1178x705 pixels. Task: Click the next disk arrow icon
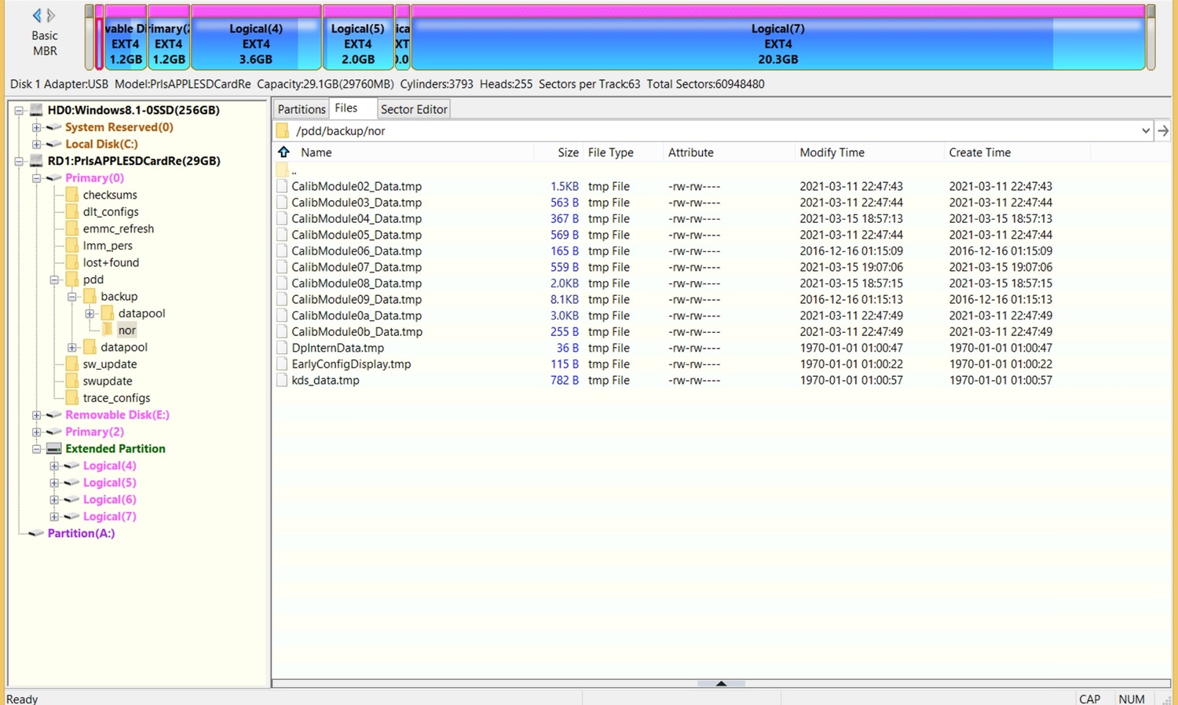click(51, 15)
